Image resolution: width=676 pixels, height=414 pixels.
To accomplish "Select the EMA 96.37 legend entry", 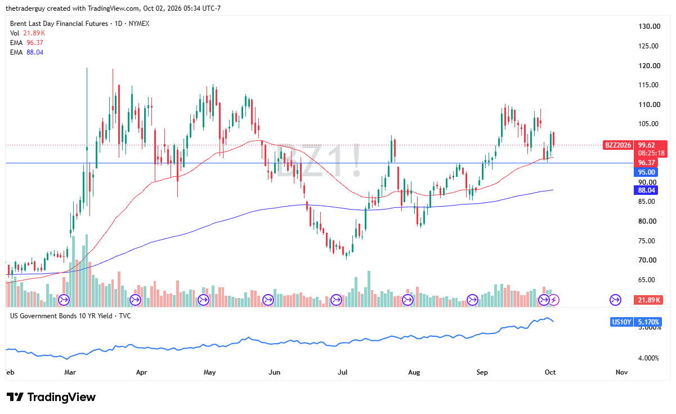I will (26, 43).
